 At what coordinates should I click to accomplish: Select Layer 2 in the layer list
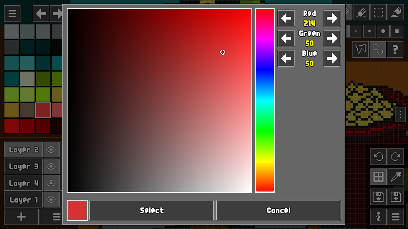[x=23, y=150]
